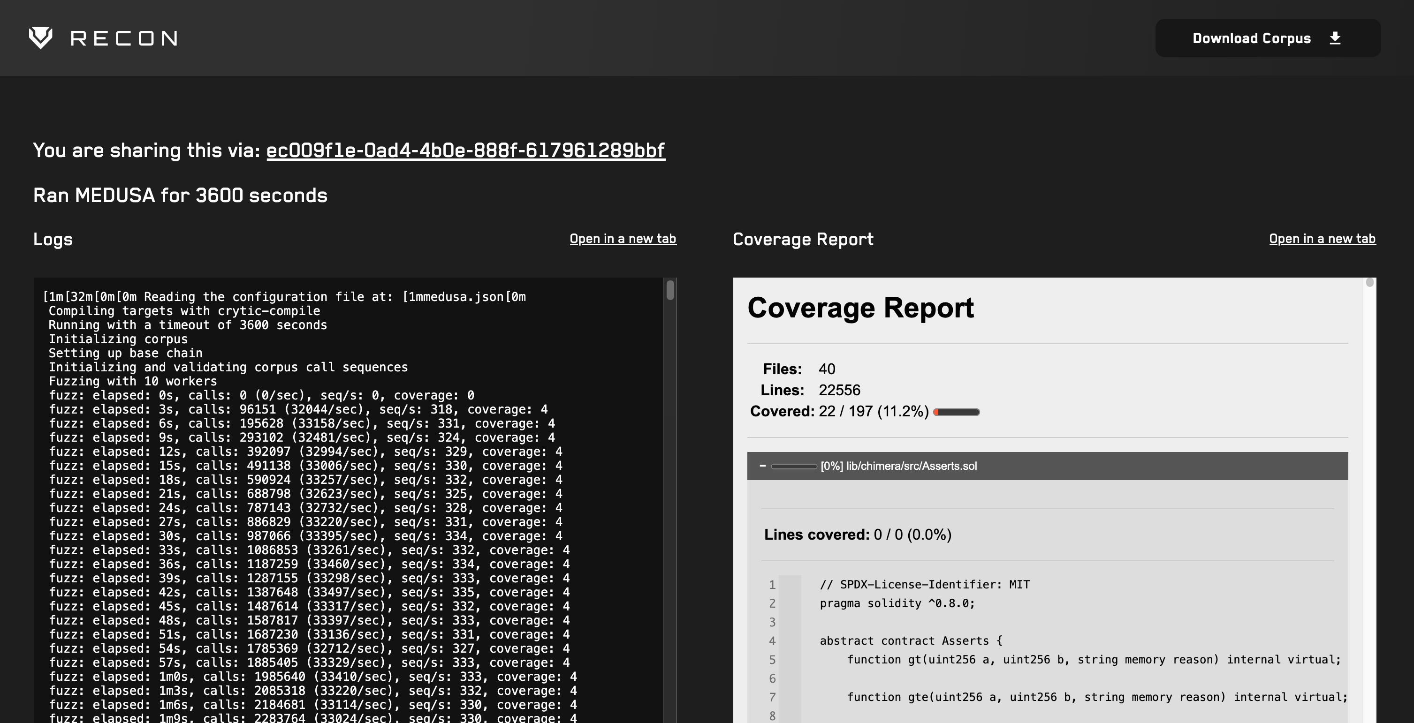Open the Coverage Report in a new tab
1414x723 pixels.
click(x=1322, y=239)
